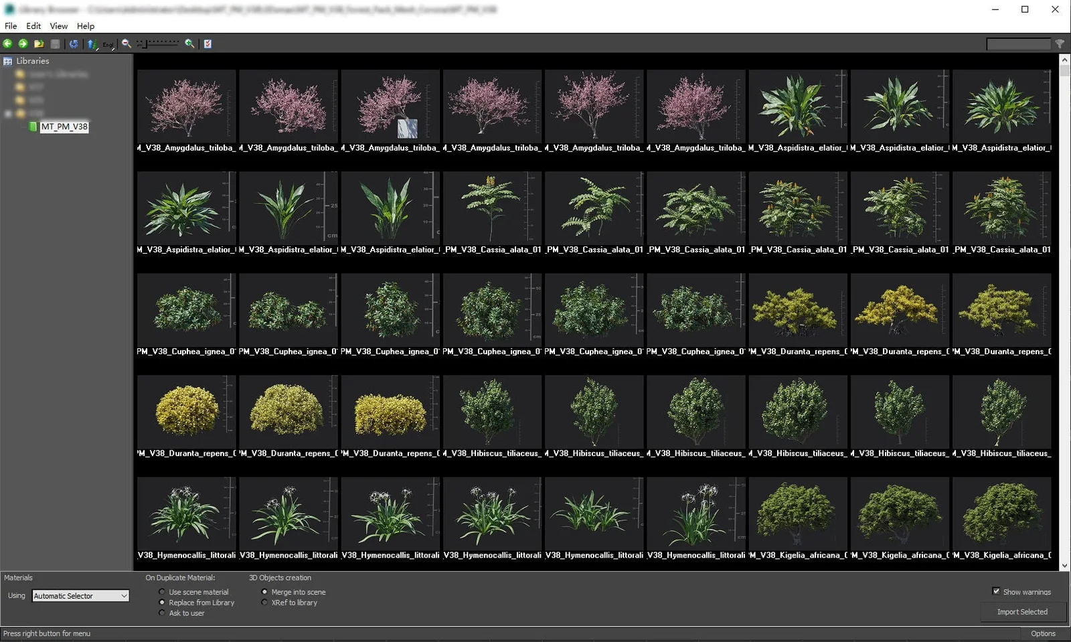This screenshot has height=642, width=1071.
Task: Navigate forward with the green forward arrow
Action: coord(23,44)
